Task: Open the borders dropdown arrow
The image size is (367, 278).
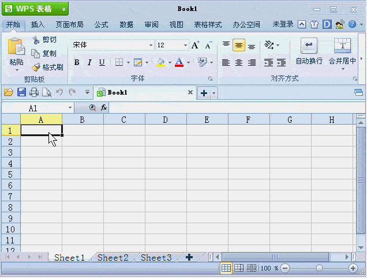Action: pos(128,62)
